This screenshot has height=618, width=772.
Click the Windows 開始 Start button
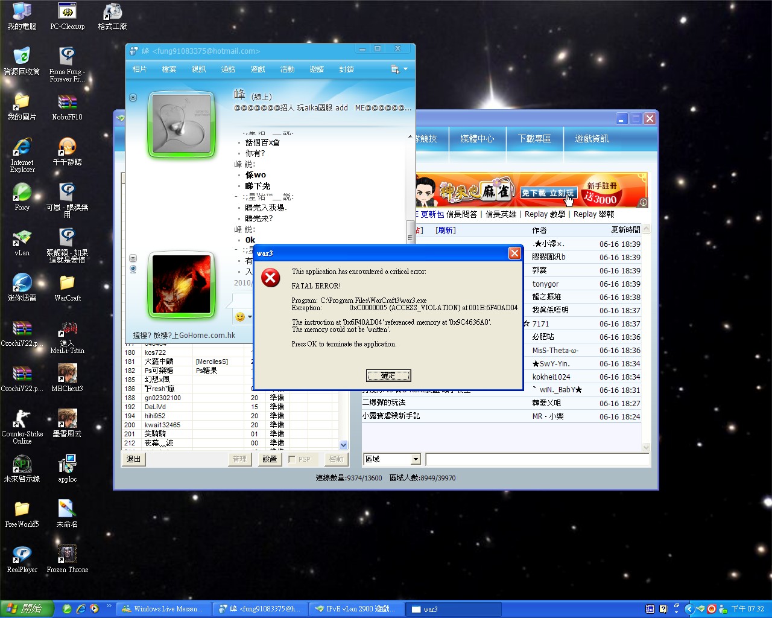(27, 609)
